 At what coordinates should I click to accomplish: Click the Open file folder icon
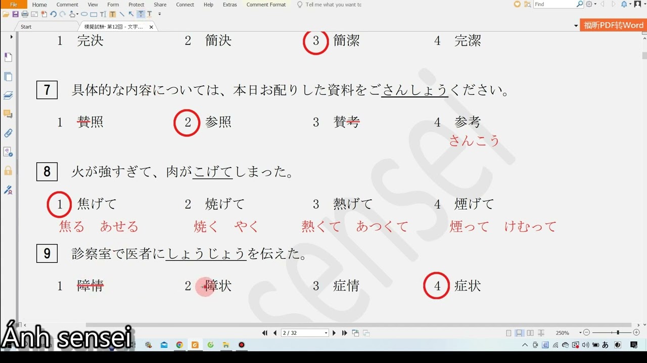tap(6, 14)
